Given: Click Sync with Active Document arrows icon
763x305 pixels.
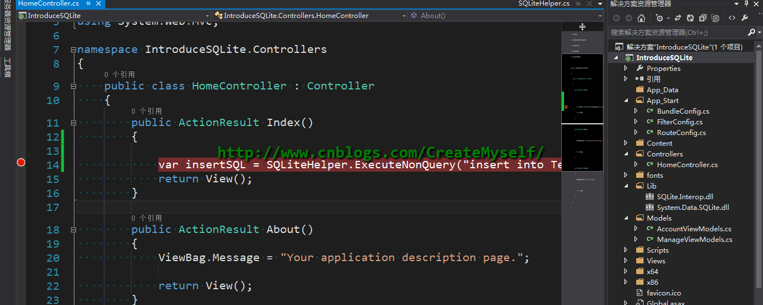Looking at the screenshot, I should (x=678, y=18).
